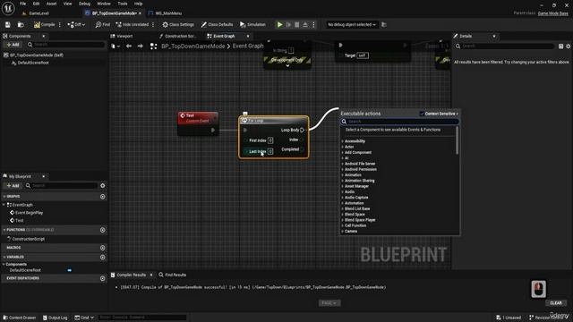
Task: Open the debug object selector dropdown
Action: 351,24
